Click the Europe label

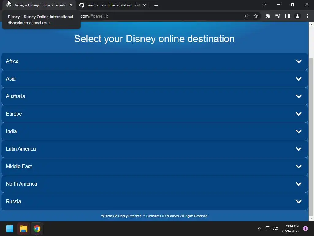(x=14, y=114)
